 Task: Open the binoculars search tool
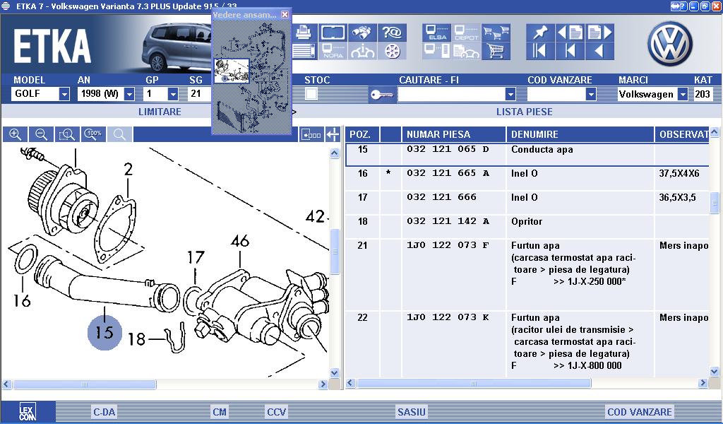(x=361, y=33)
